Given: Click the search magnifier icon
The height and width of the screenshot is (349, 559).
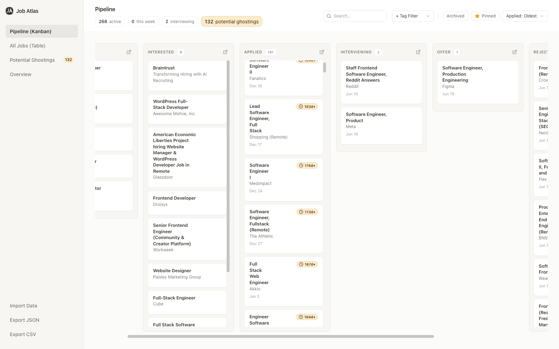Looking at the screenshot, I should [x=329, y=16].
